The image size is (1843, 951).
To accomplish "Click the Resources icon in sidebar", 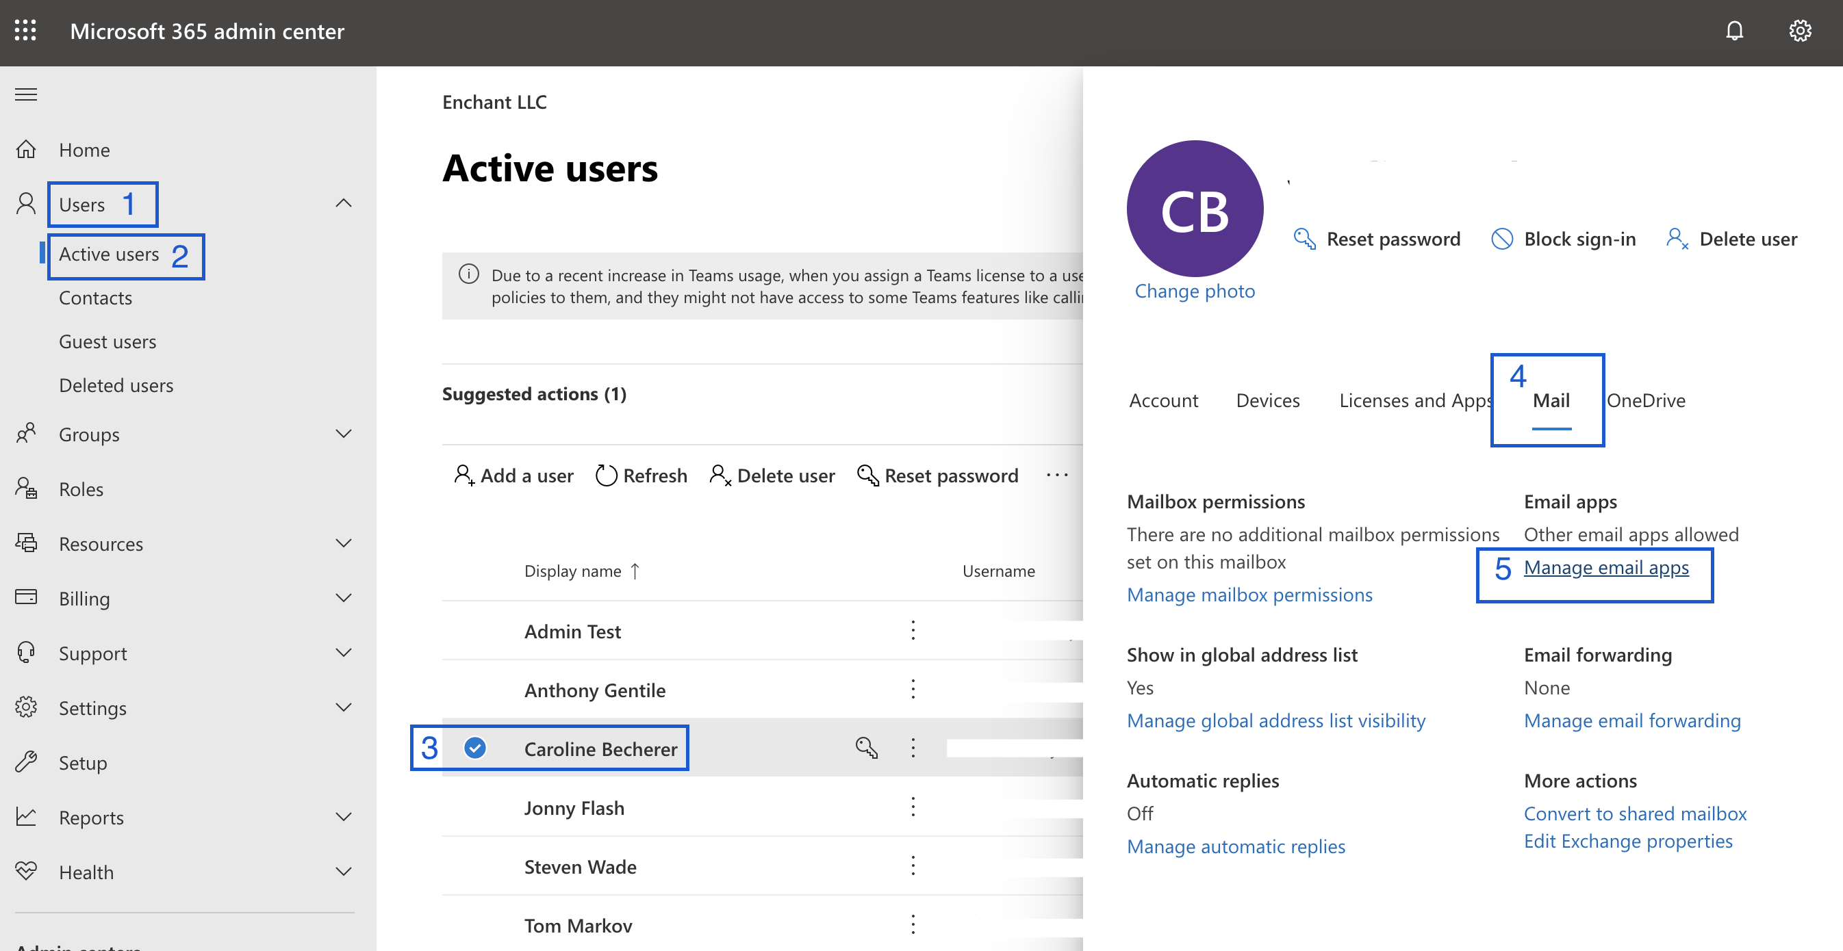I will tap(26, 543).
